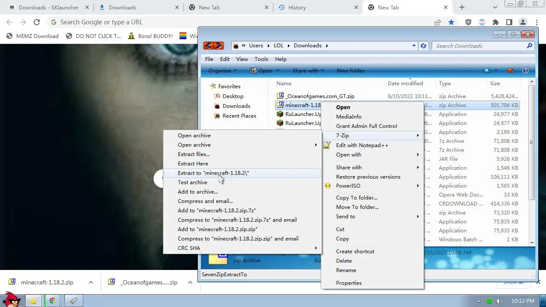The image size is (546, 307).
Task: Open MEMZ Download bookmark
Action: tap(32, 36)
